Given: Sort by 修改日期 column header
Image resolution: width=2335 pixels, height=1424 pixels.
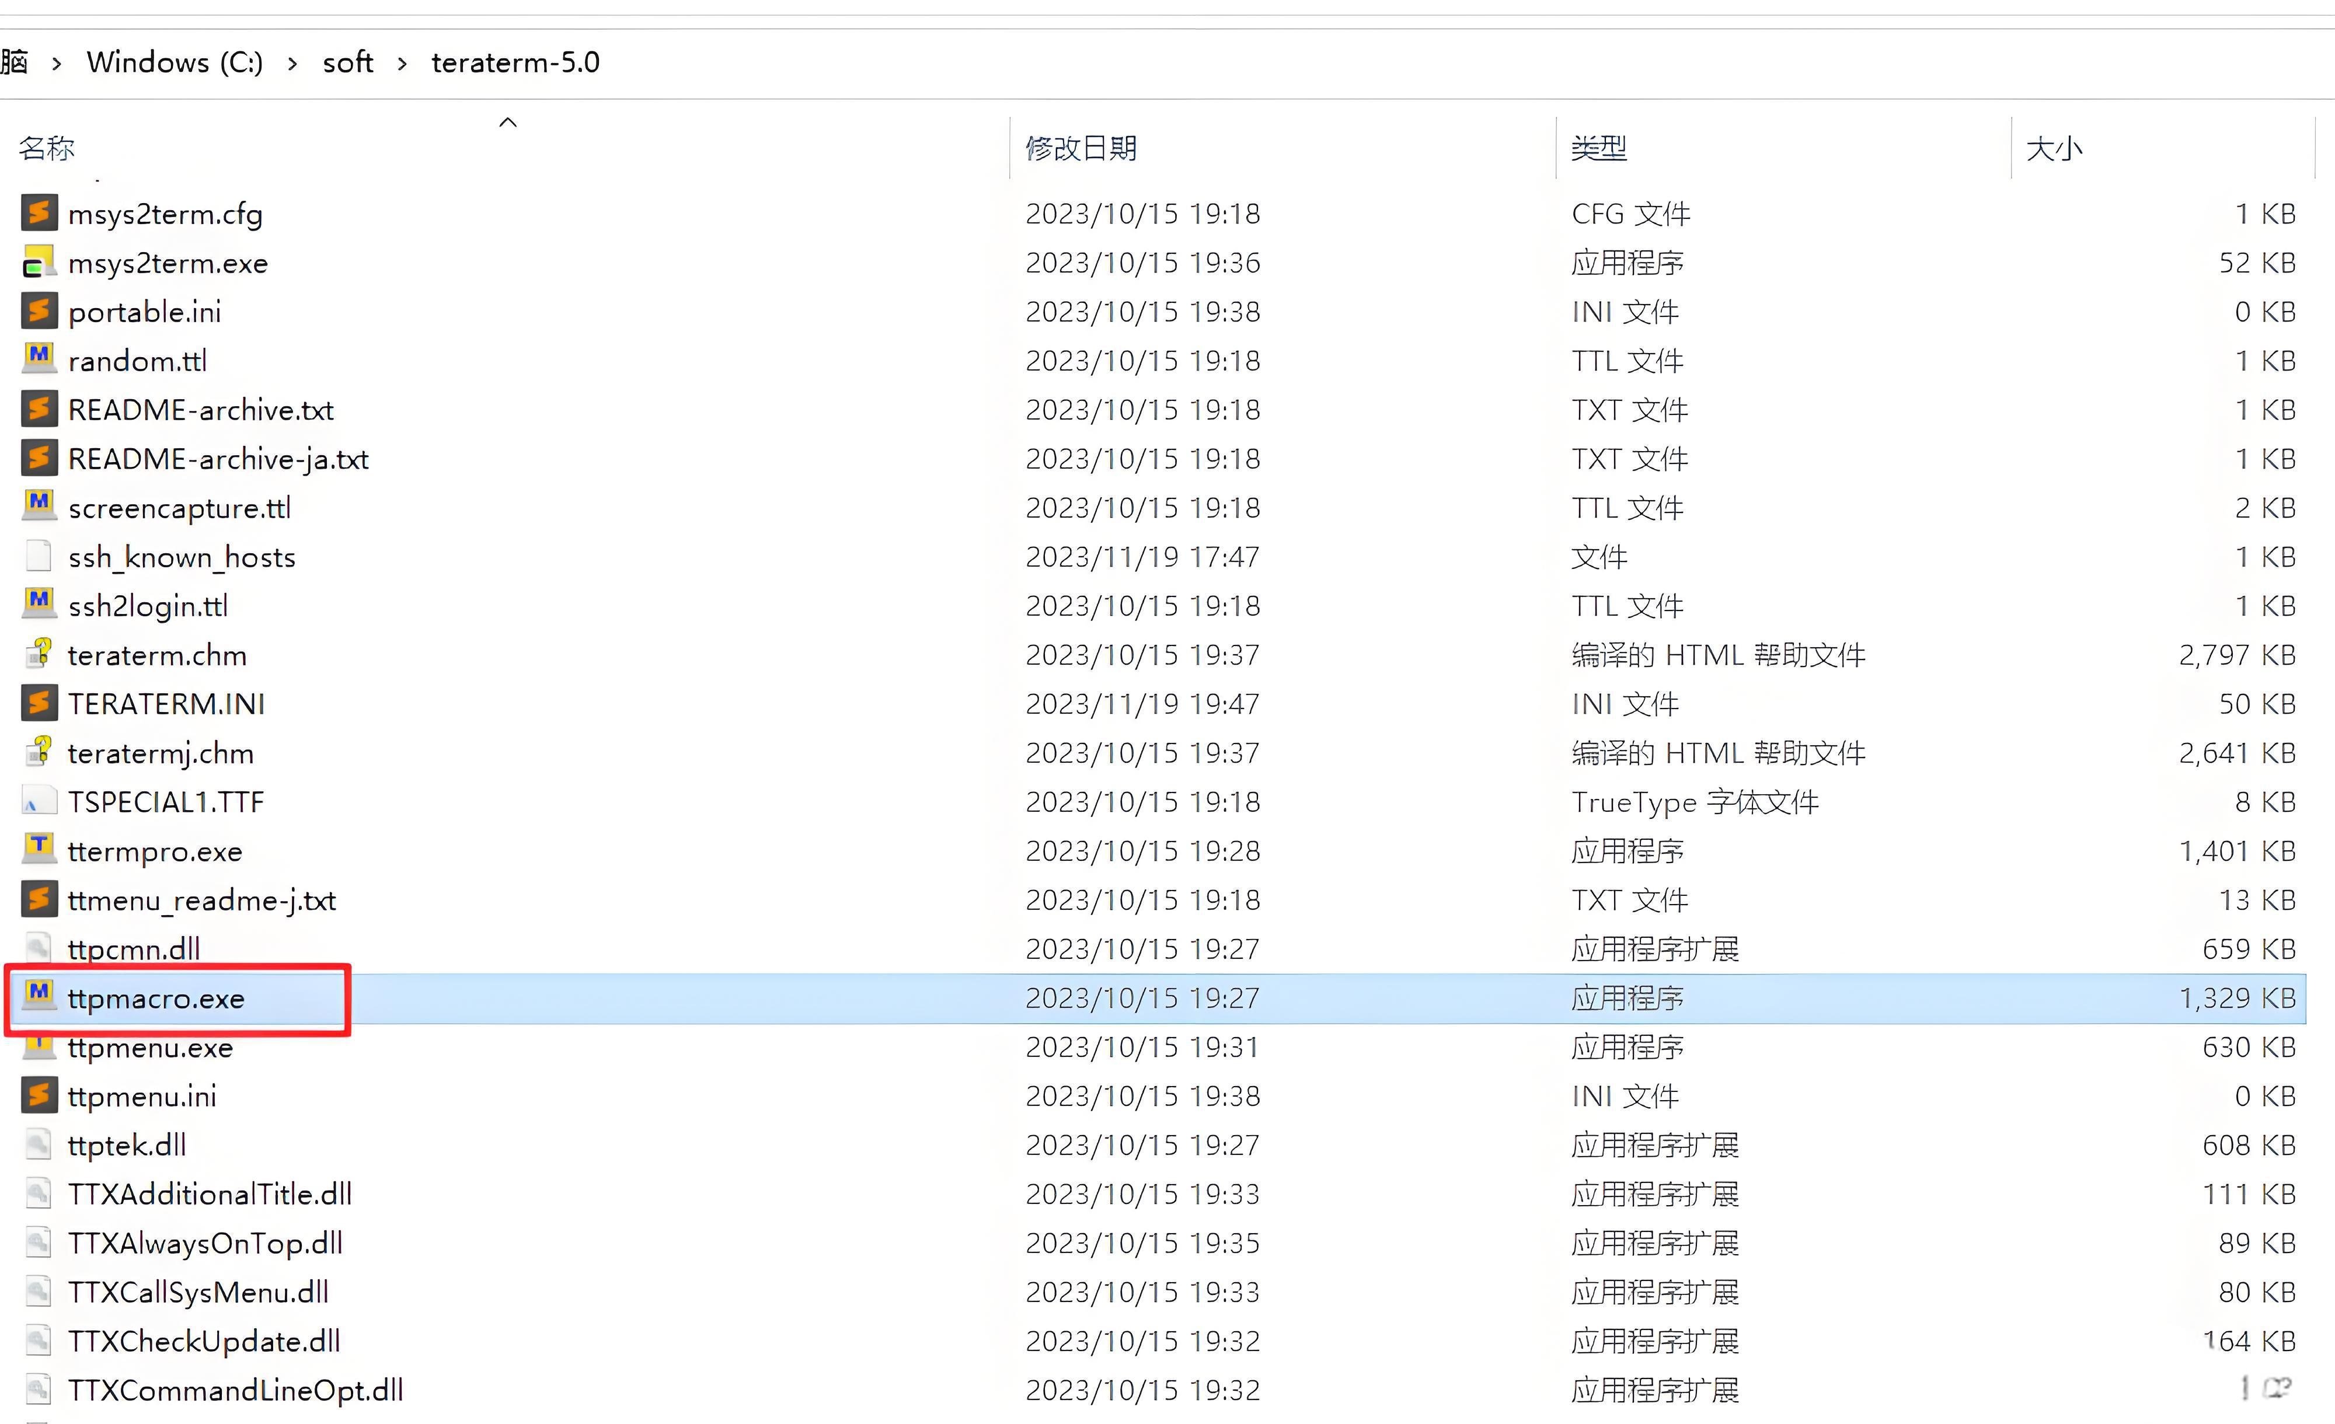Looking at the screenshot, I should tap(1081, 148).
